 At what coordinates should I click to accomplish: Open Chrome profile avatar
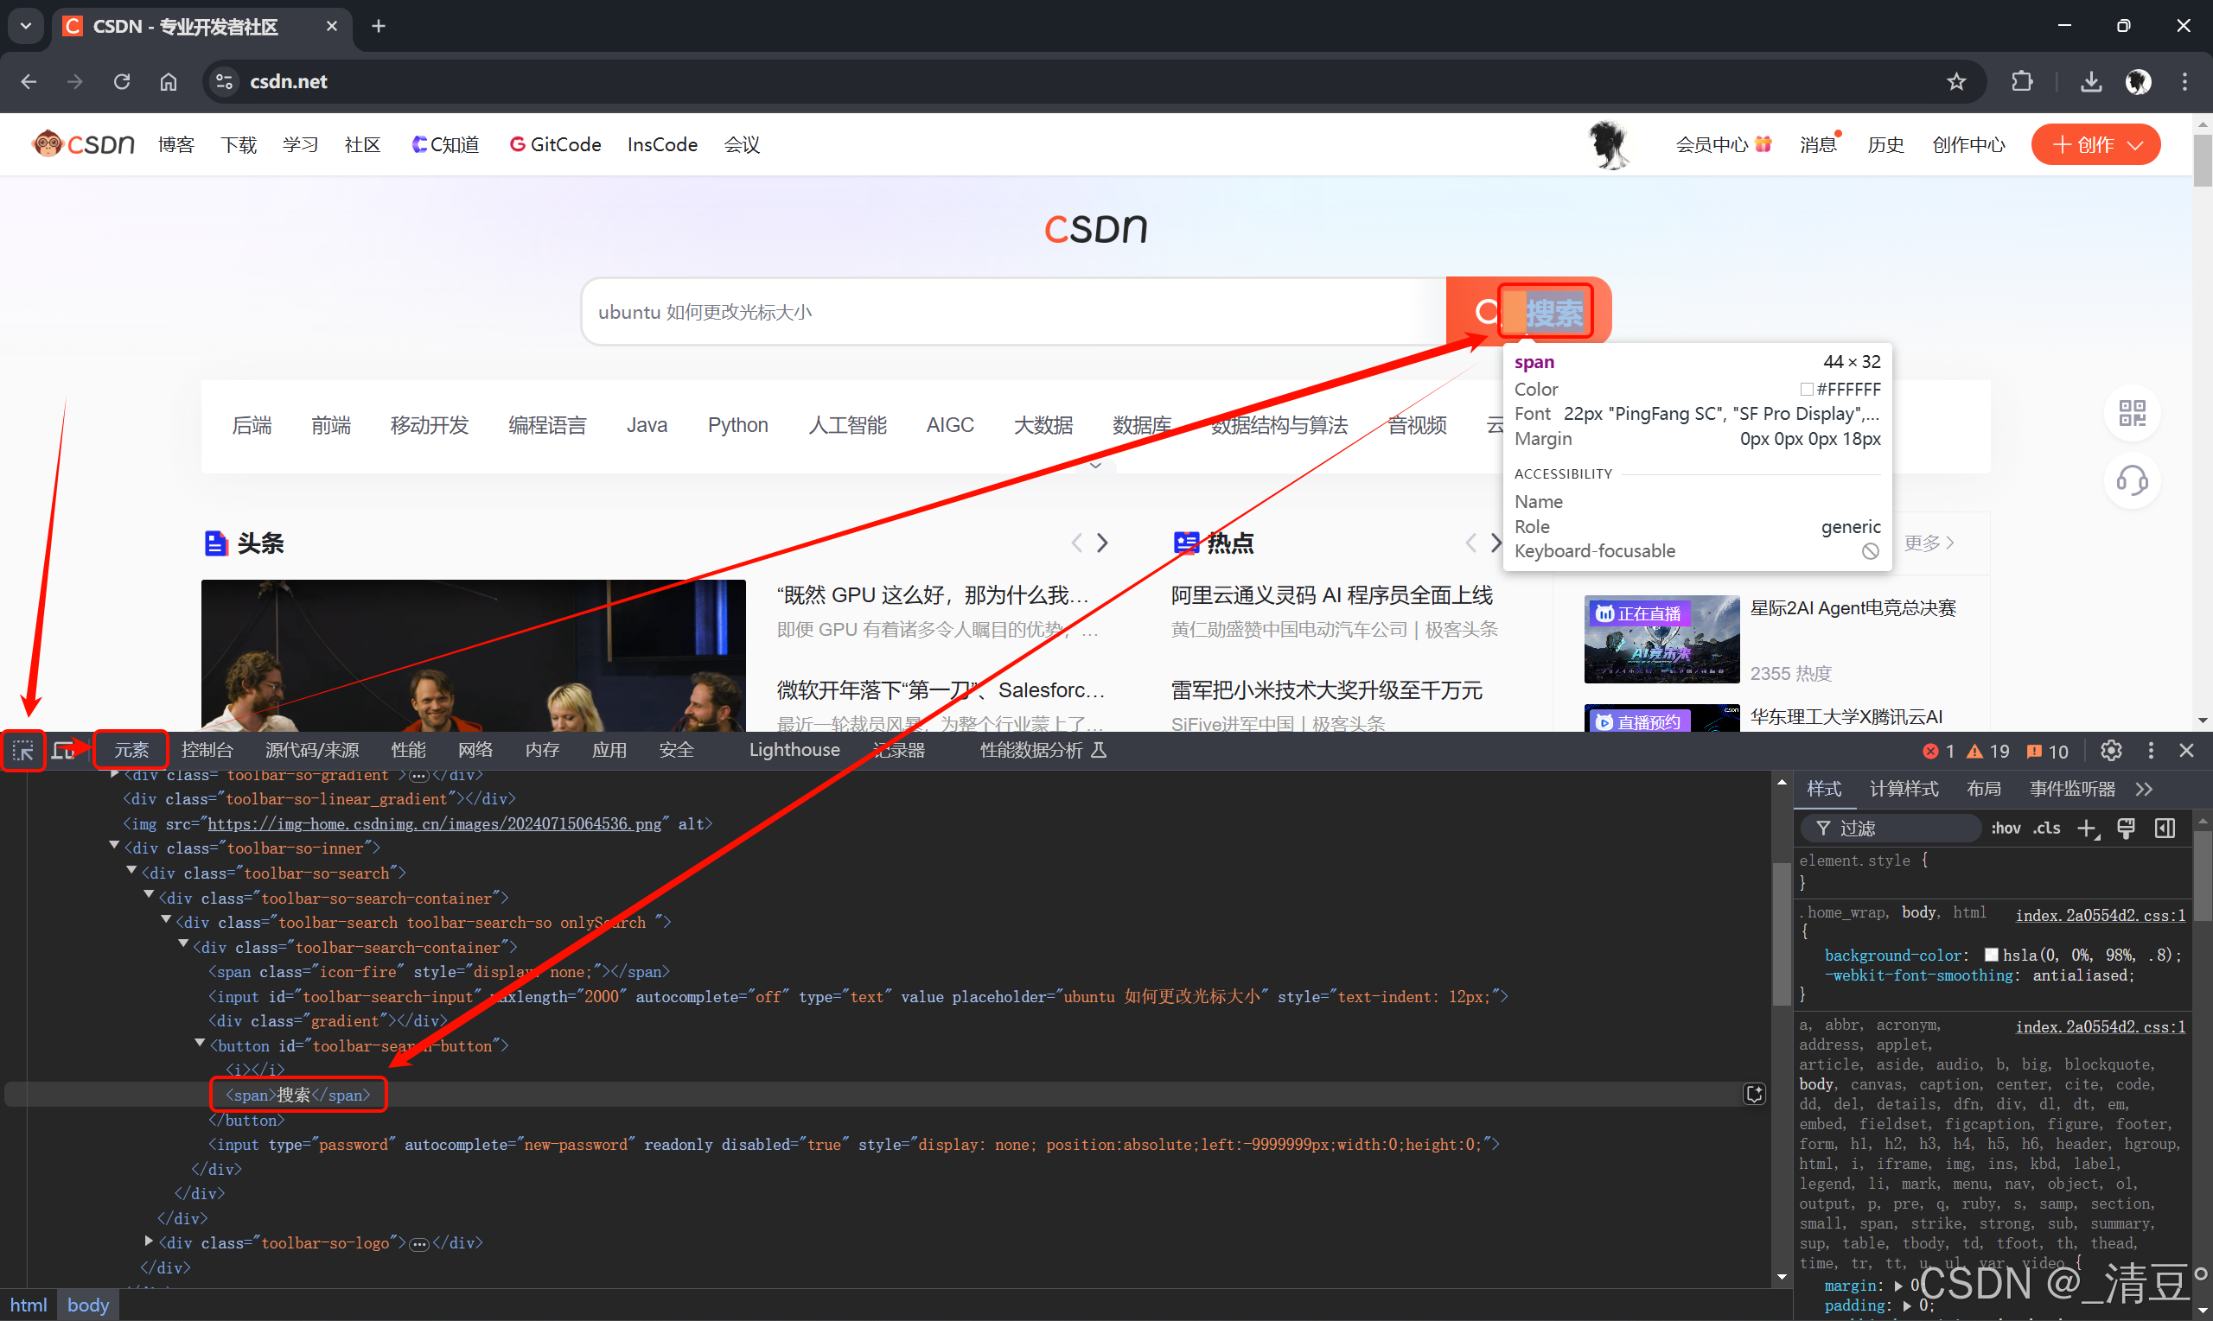2138,82
